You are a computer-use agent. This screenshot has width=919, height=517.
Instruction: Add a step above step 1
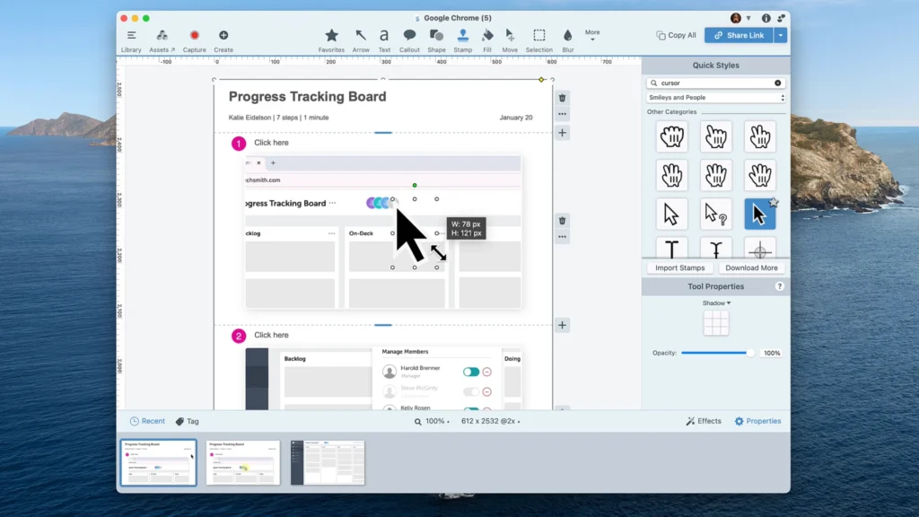click(562, 133)
